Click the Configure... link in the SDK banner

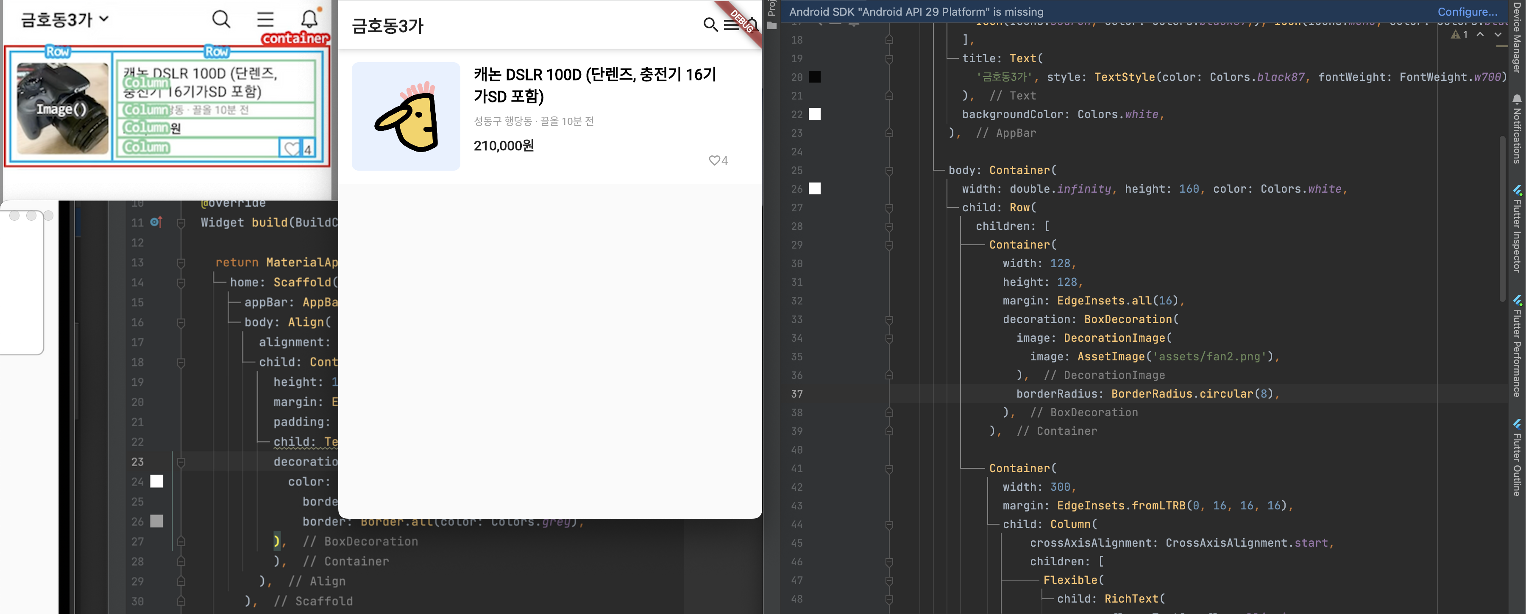(1467, 12)
